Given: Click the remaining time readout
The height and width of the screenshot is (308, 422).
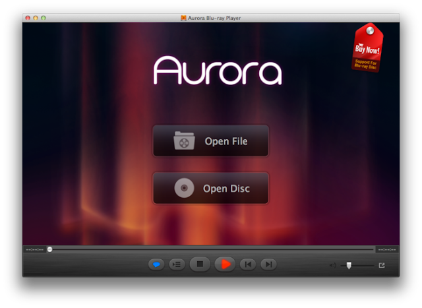Looking at the screenshot, I should click(387, 250).
